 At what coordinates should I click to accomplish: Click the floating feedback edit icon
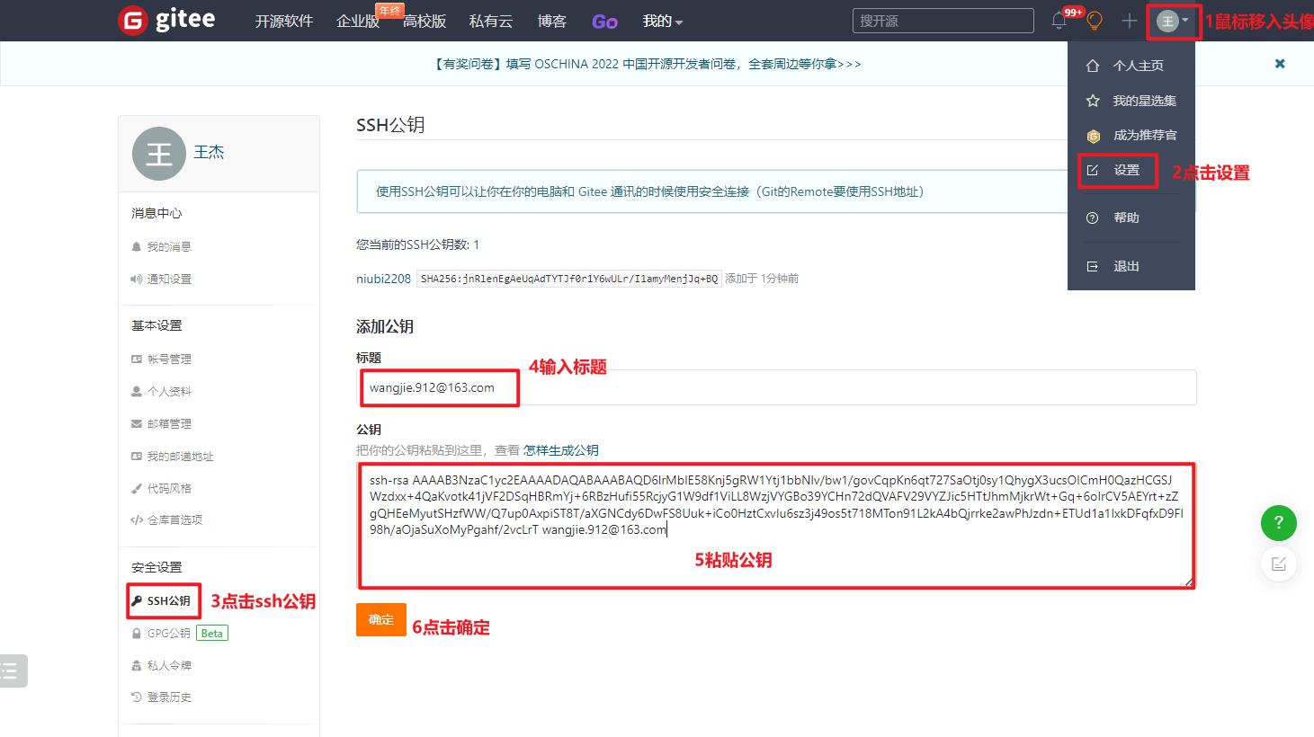[x=1278, y=564]
